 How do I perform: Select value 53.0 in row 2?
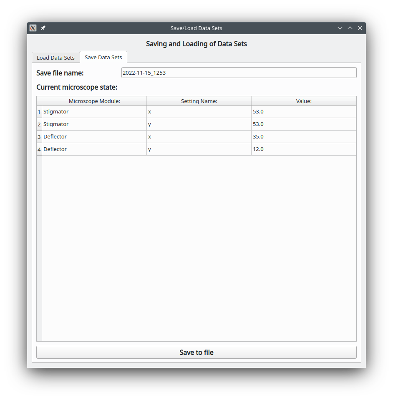(304, 124)
